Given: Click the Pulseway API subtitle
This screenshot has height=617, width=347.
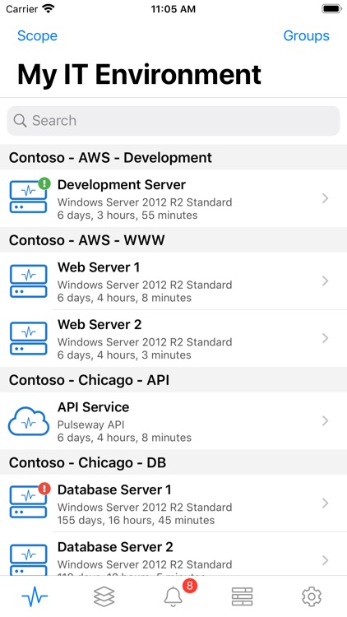Looking at the screenshot, I should tap(91, 424).
